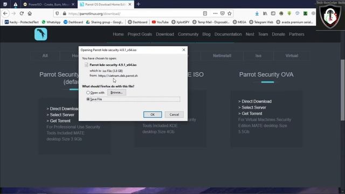Image resolution: width=345 pixels, height=194 pixels.
Task: Click the Parrot OS logo
Action: tap(41, 34)
